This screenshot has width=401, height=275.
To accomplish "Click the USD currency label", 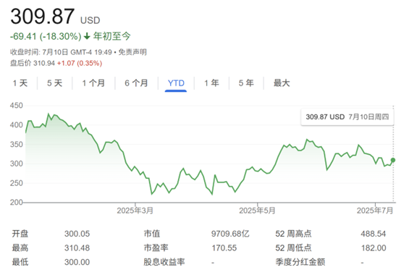I will point(90,20).
